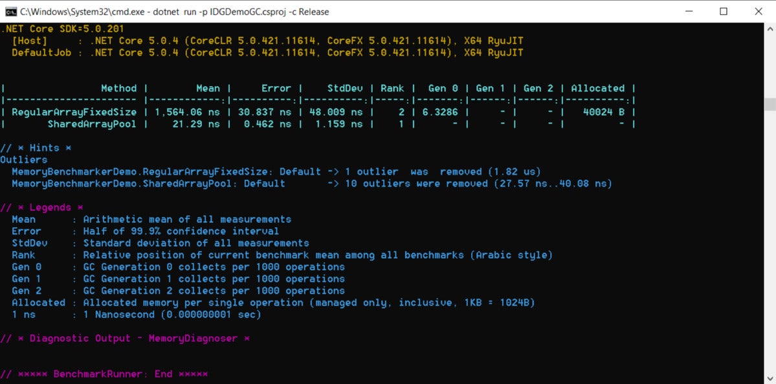Click the StdDev value '48.009 ns'
This screenshot has width=776, height=384.
point(336,112)
